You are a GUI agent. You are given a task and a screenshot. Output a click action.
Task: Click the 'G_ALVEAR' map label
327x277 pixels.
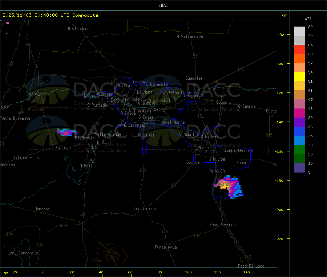tap(218, 159)
